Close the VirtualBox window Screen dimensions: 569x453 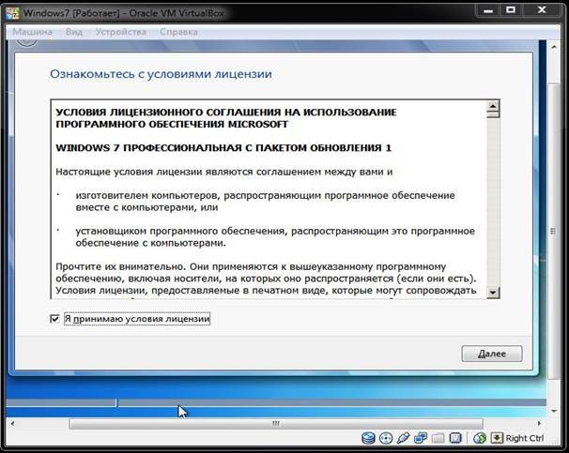542,10
